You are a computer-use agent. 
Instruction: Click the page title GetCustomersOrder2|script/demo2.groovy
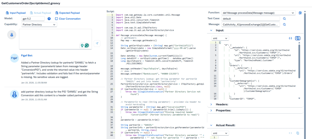pyautogui.click(x=31, y=3)
